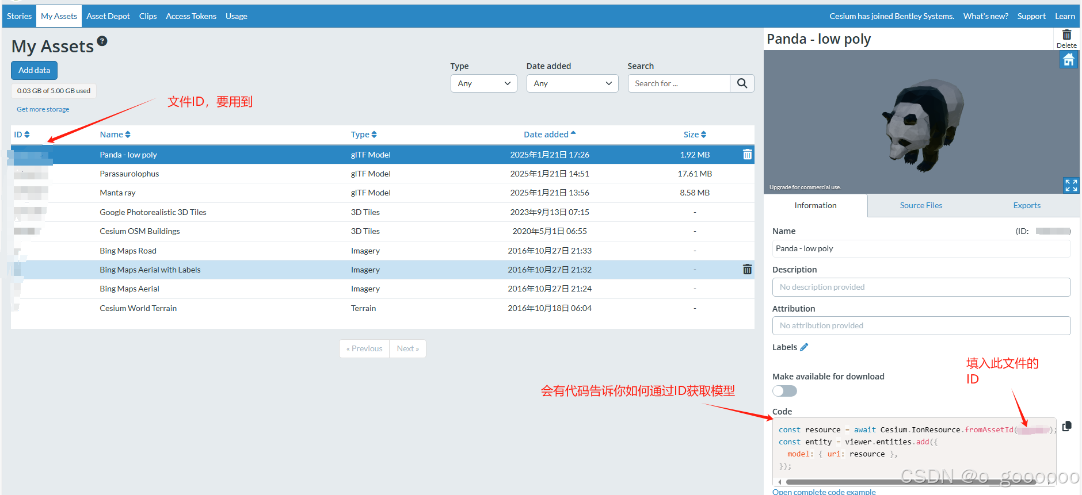The width and height of the screenshot is (1082, 495).
Task: Click the Get more storage link
Action: [x=43, y=109]
